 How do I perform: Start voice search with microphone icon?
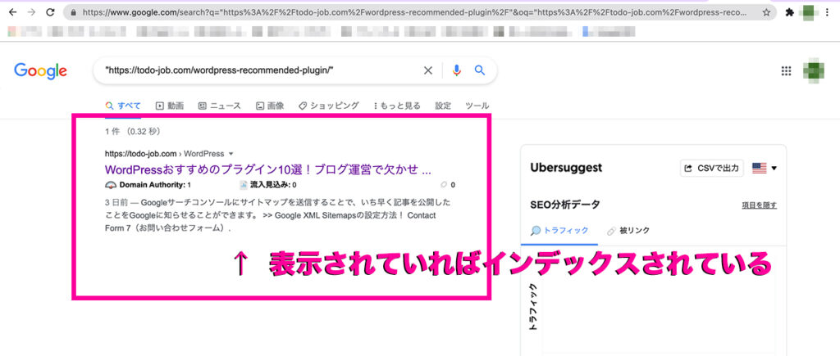click(456, 70)
